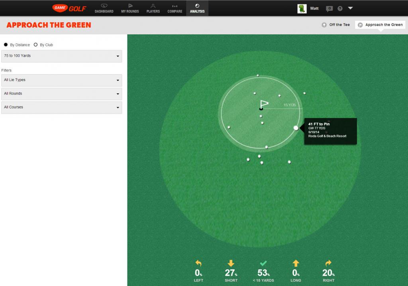The width and height of the screenshot is (408, 286).
Task: Open the Compare section
Action: (175, 8)
